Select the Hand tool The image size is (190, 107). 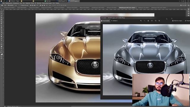click(x=1, y=46)
